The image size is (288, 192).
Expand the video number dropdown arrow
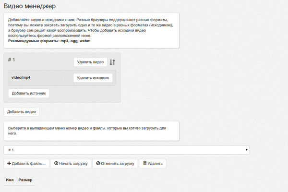(x=247, y=150)
